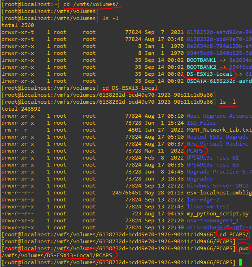Click the 'Sep 7 2021' date entry
252x267 pixels.
[164, 32]
